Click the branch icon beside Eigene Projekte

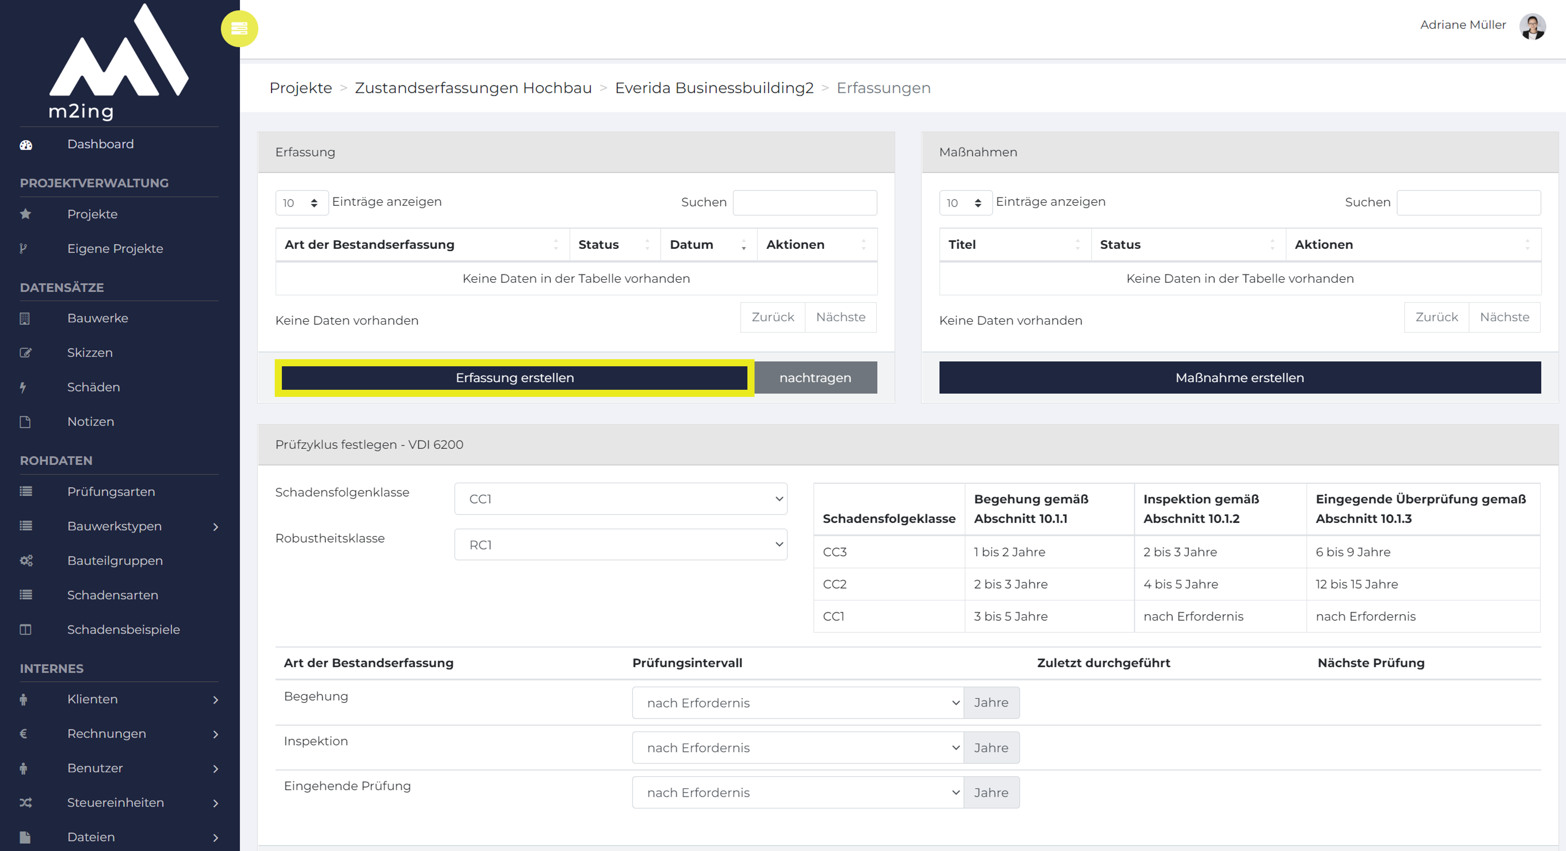coord(23,249)
